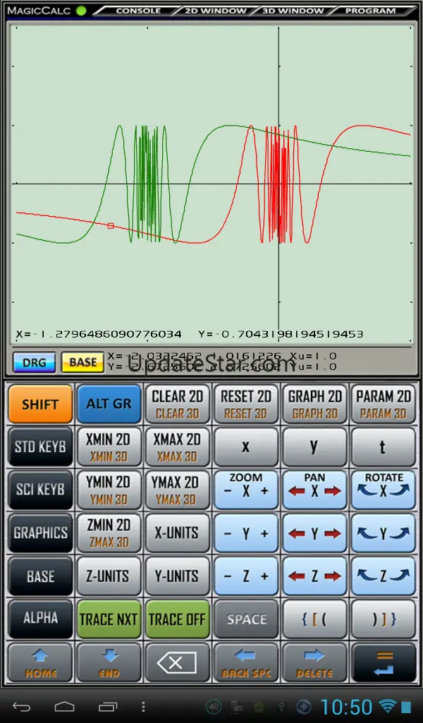Pan Z right with red arrow
Viewport: 423px width, 723px height.
332,576
